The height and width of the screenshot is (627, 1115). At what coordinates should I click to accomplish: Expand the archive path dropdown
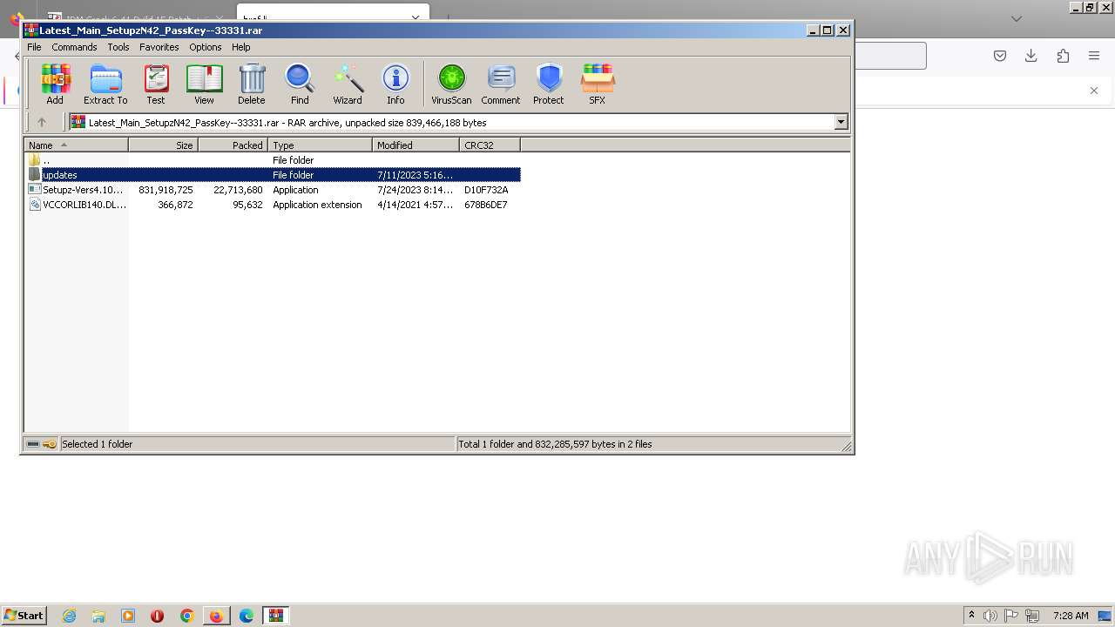point(841,123)
